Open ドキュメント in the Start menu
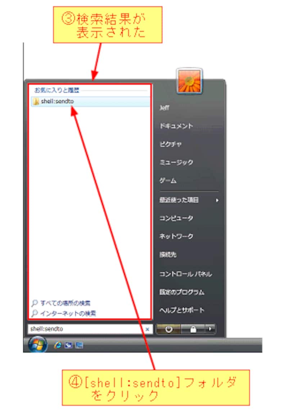Screen dimensions: 288x412 pyautogui.click(x=176, y=126)
